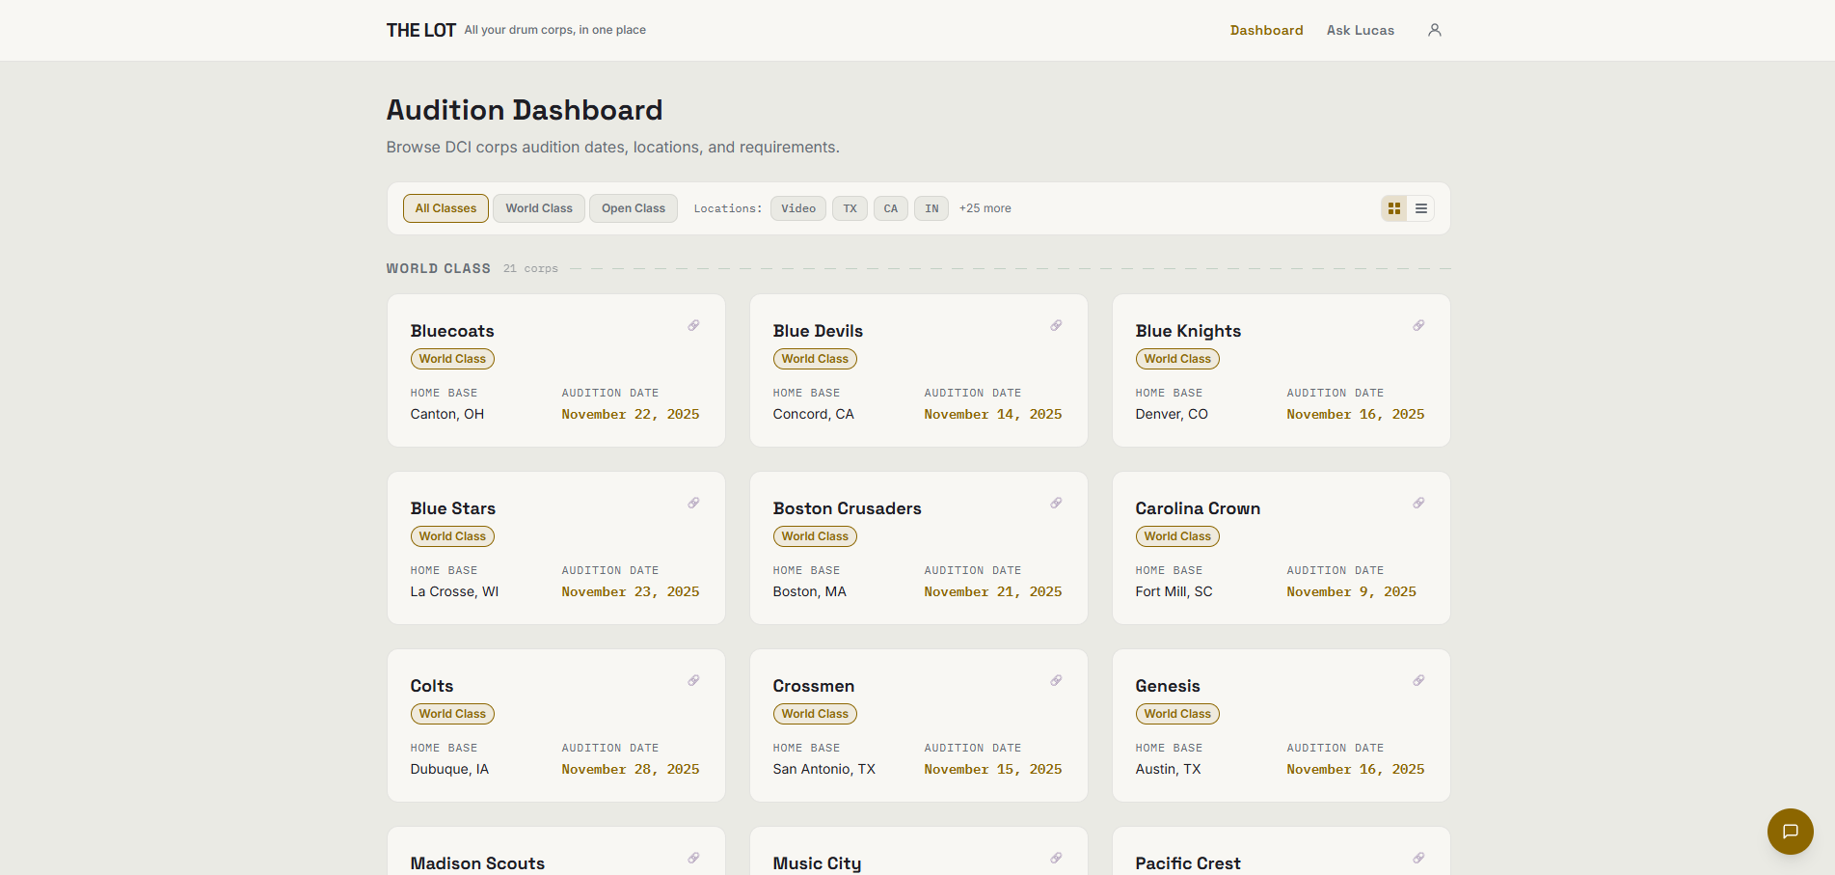The width and height of the screenshot is (1835, 875).
Task: Switch to grid view layout
Action: 1394,208
